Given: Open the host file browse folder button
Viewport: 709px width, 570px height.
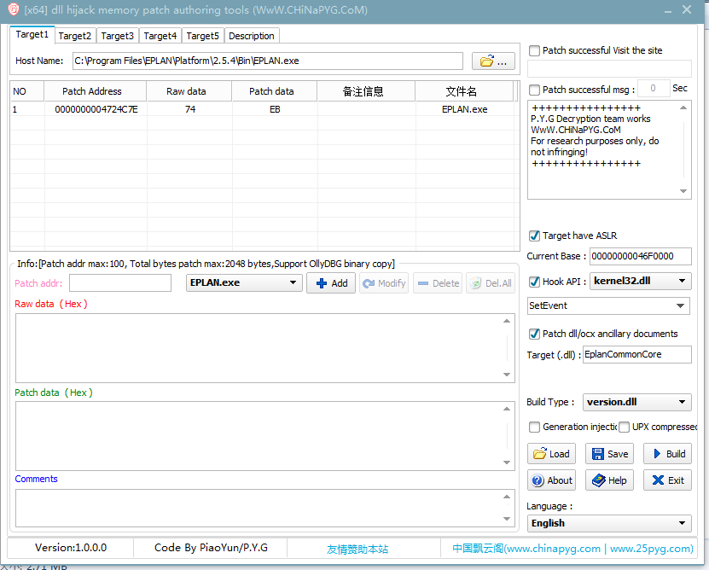Looking at the screenshot, I should [493, 61].
